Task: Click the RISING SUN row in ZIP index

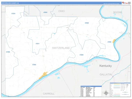Action: point(88,93)
